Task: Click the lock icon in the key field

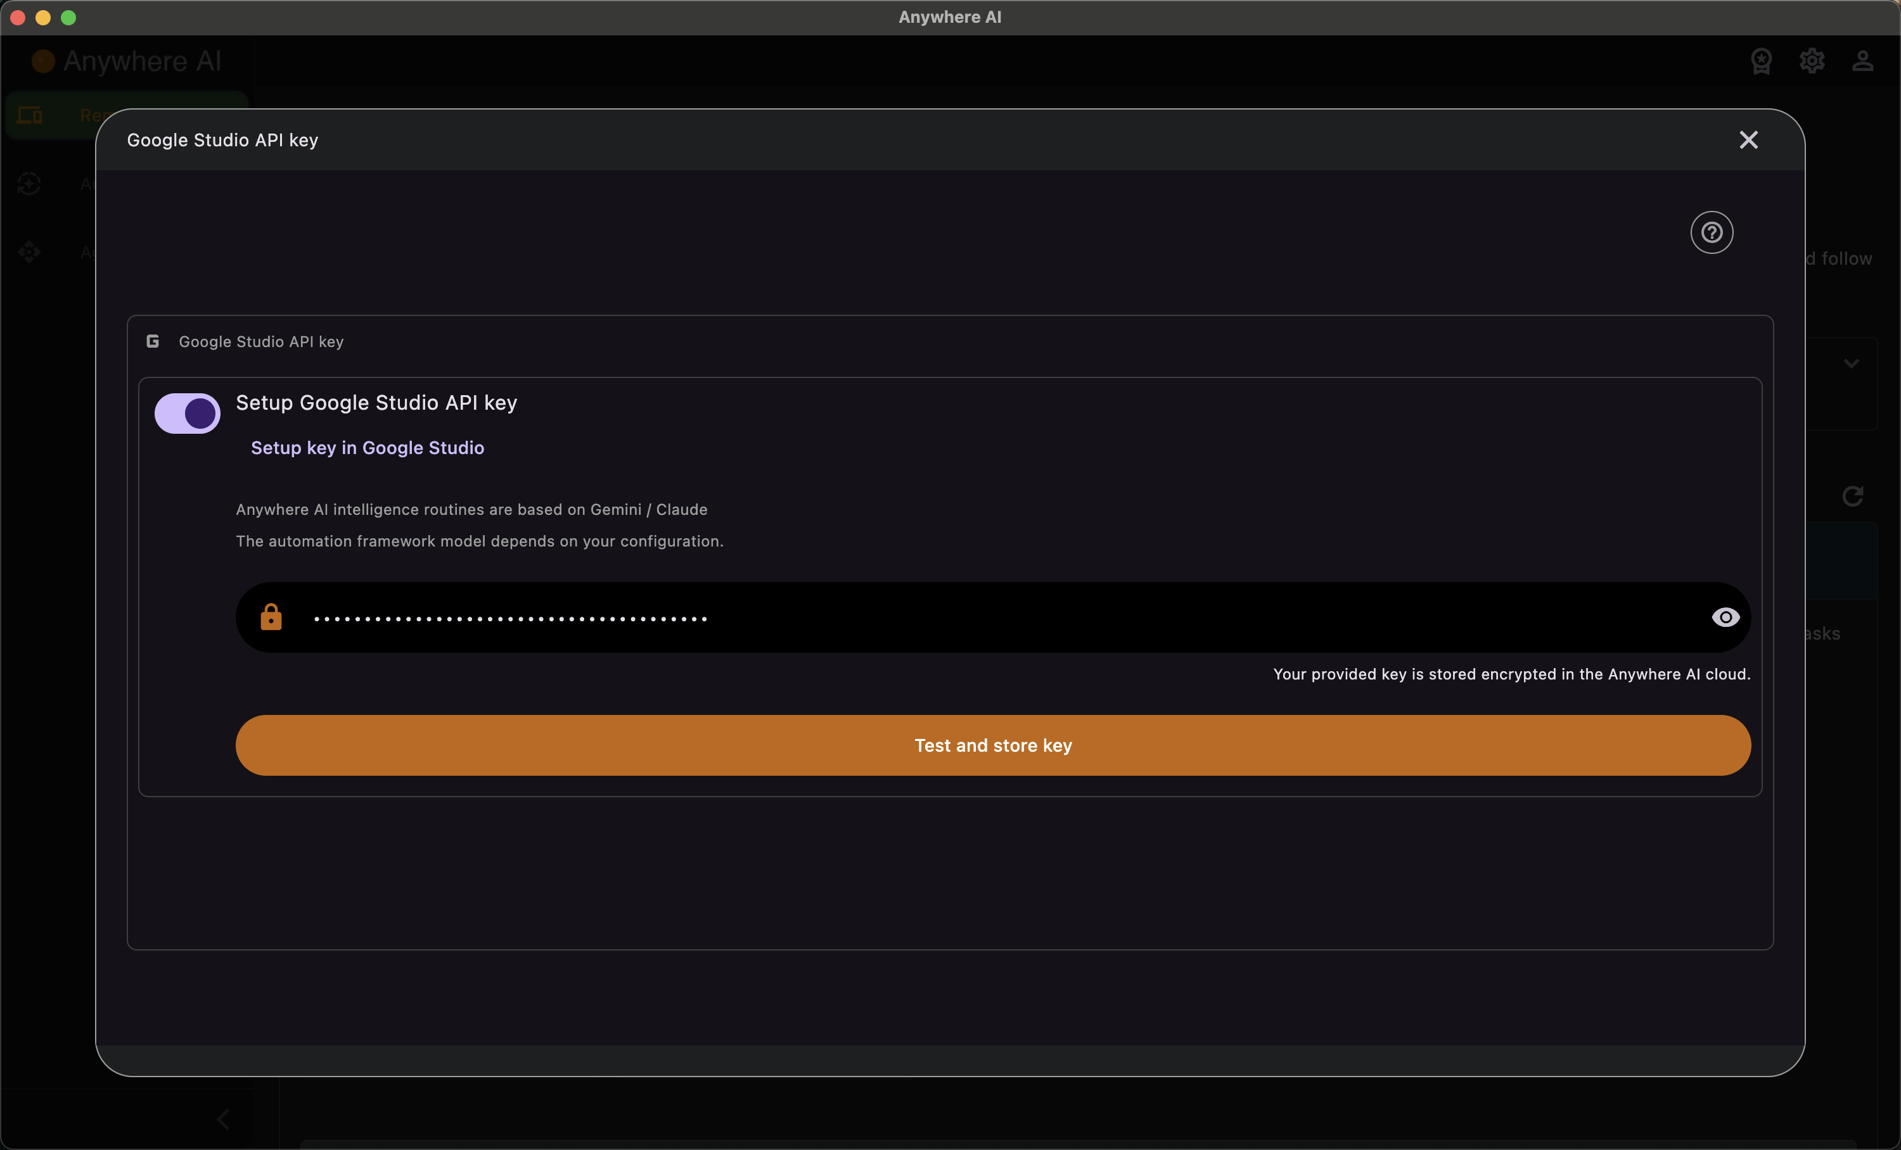Action: pyautogui.click(x=271, y=617)
